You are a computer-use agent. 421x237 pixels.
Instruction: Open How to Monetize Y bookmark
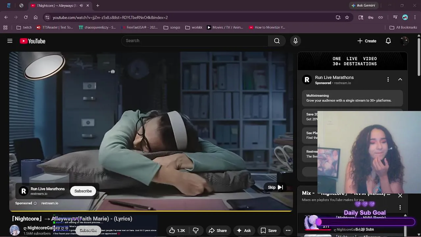point(267,27)
